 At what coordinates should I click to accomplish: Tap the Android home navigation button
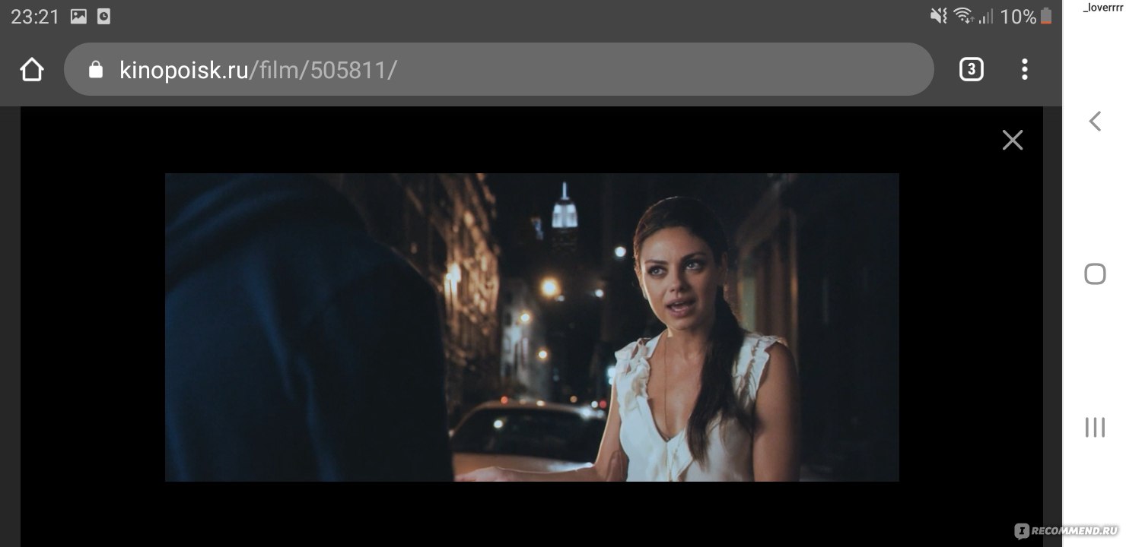[x=1095, y=274]
